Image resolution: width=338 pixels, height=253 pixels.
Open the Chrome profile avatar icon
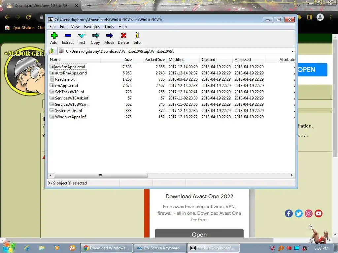click(320, 17)
